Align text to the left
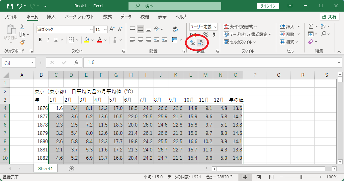 coord(132,40)
